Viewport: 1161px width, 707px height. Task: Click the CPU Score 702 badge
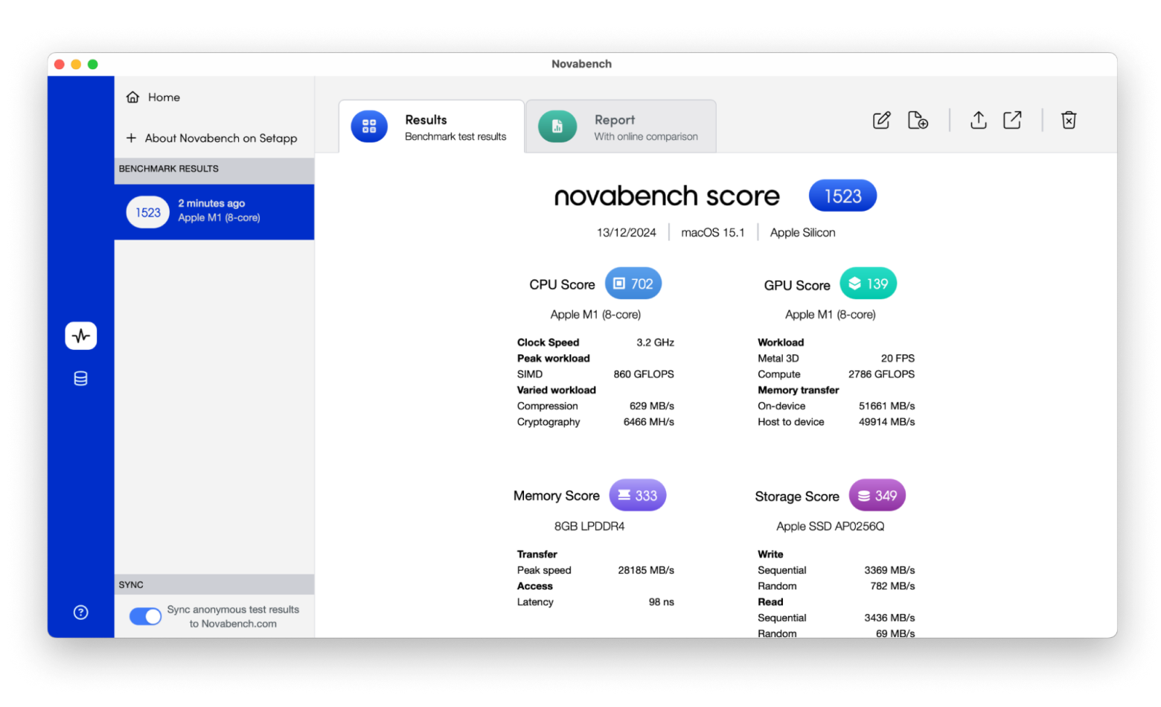pos(633,284)
